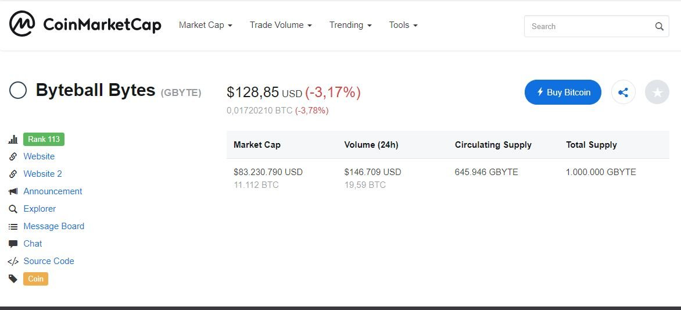This screenshot has height=310, width=681.
Task: Click the Source Code brackets icon
Action: click(13, 261)
